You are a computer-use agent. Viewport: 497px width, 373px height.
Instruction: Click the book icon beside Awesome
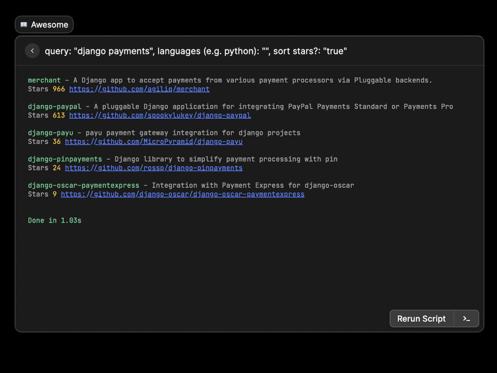point(24,25)
